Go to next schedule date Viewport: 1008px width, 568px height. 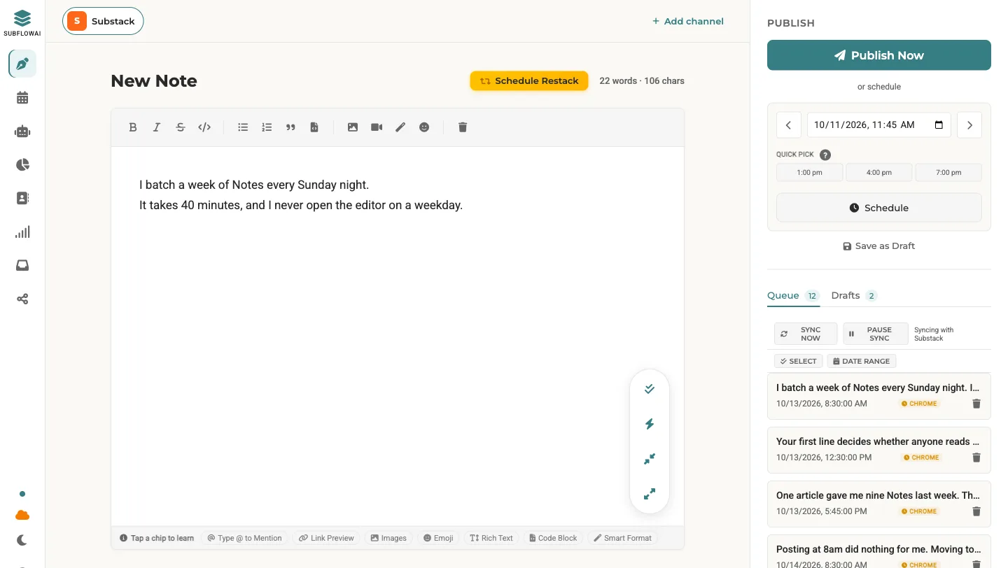(969, 125)
